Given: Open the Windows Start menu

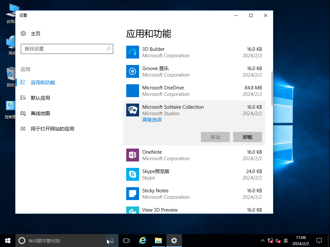Looking at the screenshot, I should [8, 241].
